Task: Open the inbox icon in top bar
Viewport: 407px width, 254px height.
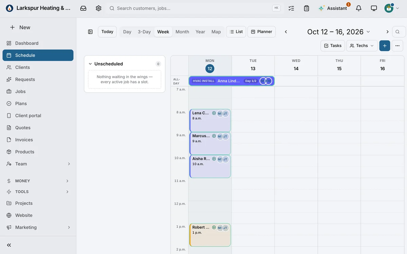Action: click(x=83, y=8)
